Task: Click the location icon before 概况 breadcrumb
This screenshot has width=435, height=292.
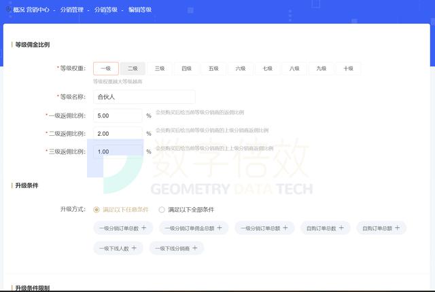Action: (x=7, y=10)
